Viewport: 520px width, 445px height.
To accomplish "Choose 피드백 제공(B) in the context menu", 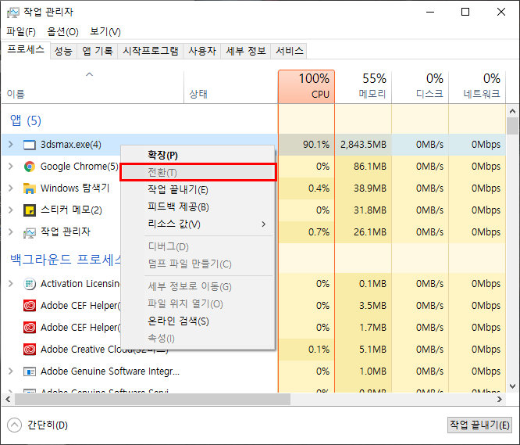I will (x=198, y=207).
